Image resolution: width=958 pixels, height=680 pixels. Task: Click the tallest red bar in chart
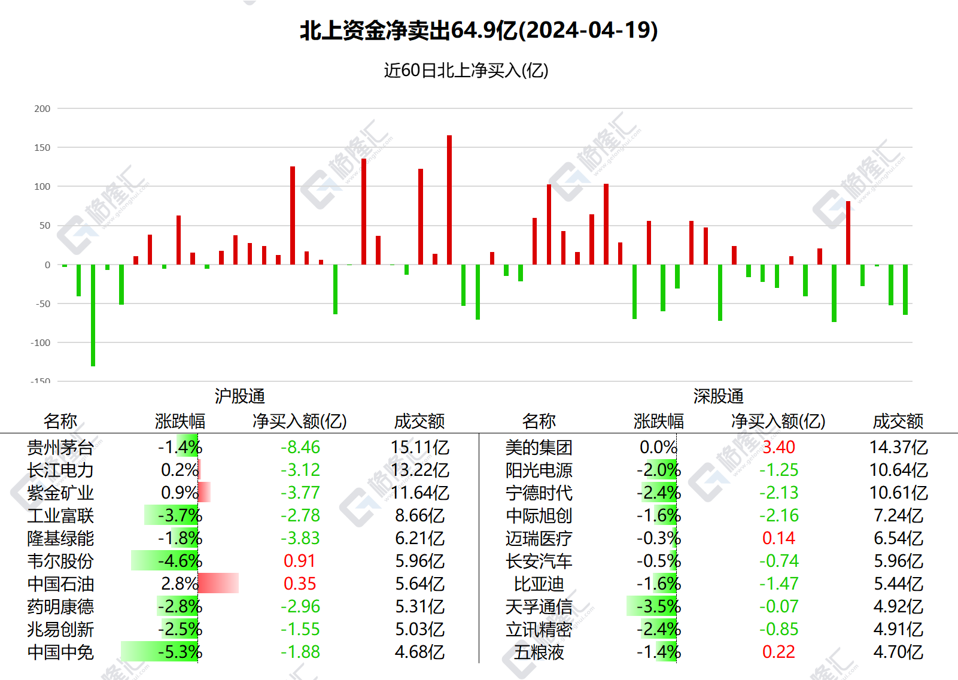(449, 200)
